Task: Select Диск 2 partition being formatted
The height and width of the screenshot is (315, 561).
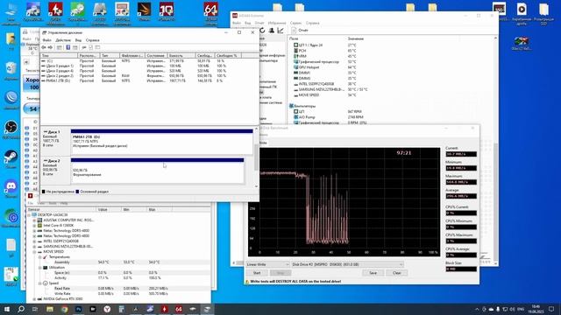Action: (x=158, y=172)
